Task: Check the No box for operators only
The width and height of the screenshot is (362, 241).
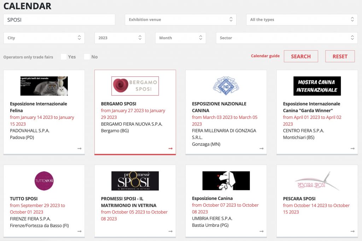Action: (x=87, y=57)
